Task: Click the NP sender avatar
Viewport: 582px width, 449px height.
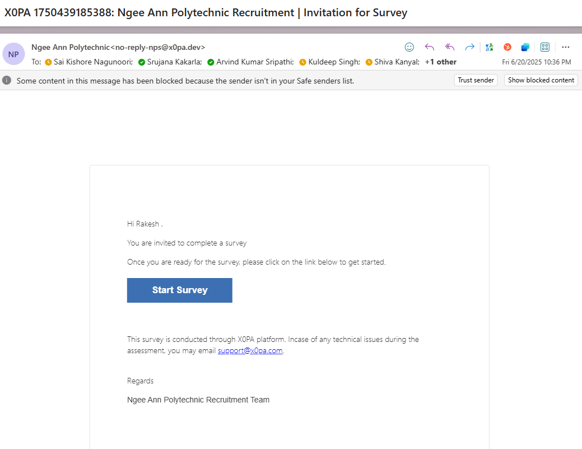Action: click(13, 54)
